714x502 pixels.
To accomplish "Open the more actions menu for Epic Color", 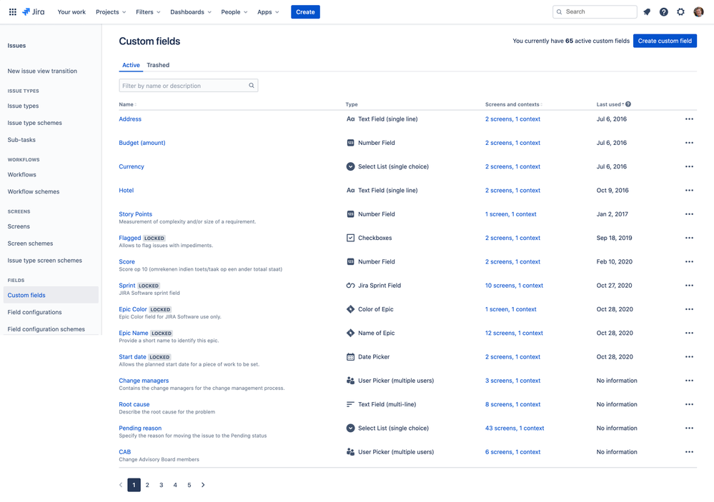I will pos(689,309).
